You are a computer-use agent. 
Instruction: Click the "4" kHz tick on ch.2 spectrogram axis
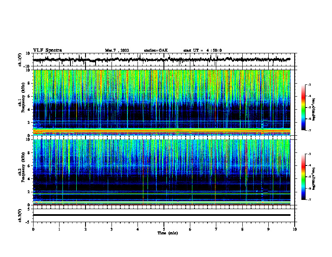29,179
